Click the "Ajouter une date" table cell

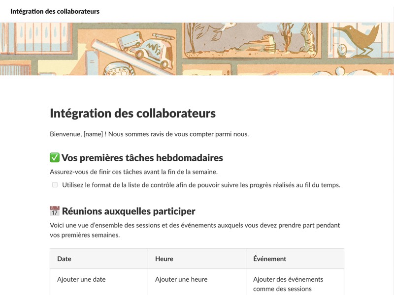click(81, 279)
